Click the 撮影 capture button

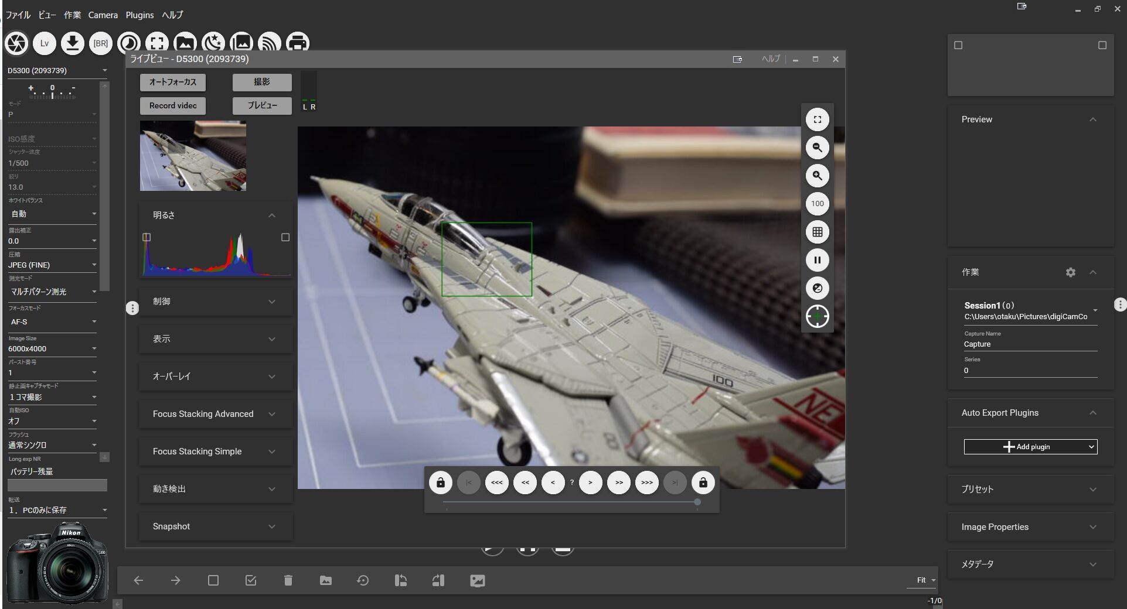tap(262, 82)
